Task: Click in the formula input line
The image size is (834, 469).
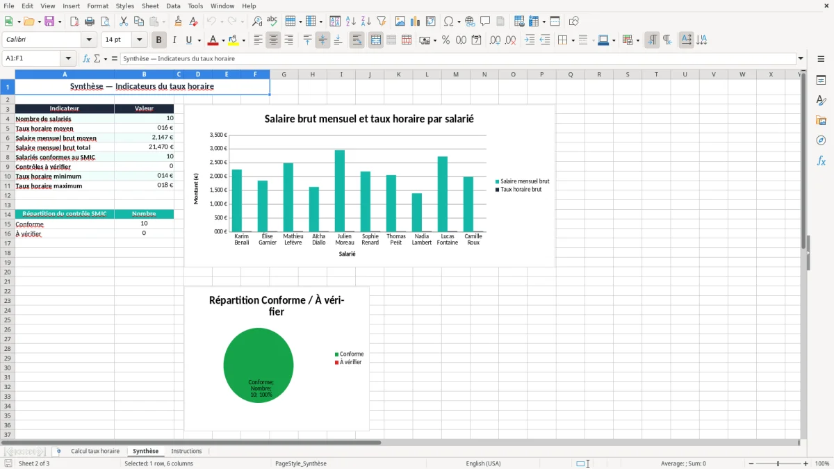Action: click(x=457, y=59)
